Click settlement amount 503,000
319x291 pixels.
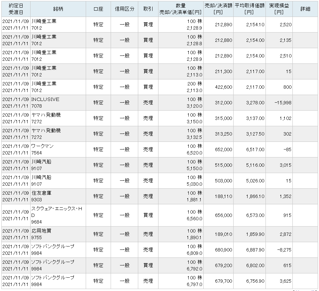click(223, 181)
